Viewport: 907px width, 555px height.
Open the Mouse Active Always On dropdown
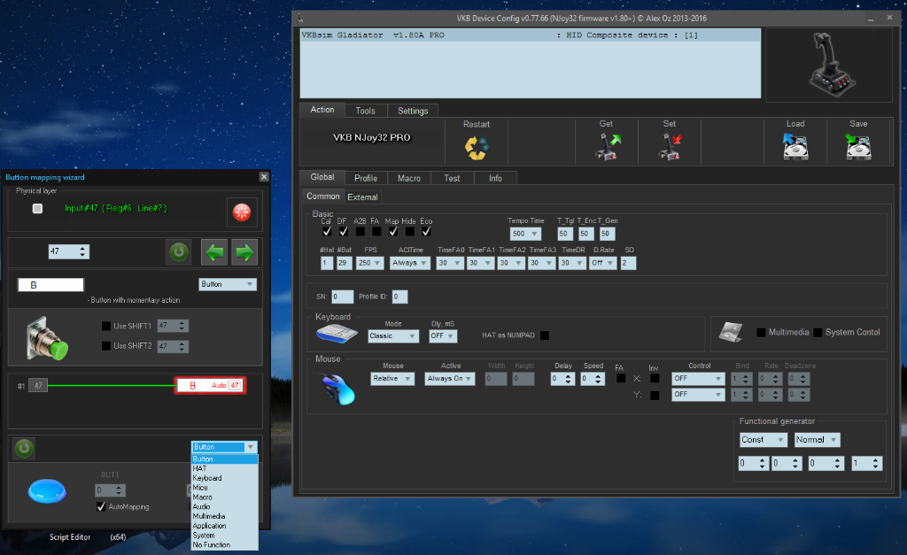click(450, 379)
